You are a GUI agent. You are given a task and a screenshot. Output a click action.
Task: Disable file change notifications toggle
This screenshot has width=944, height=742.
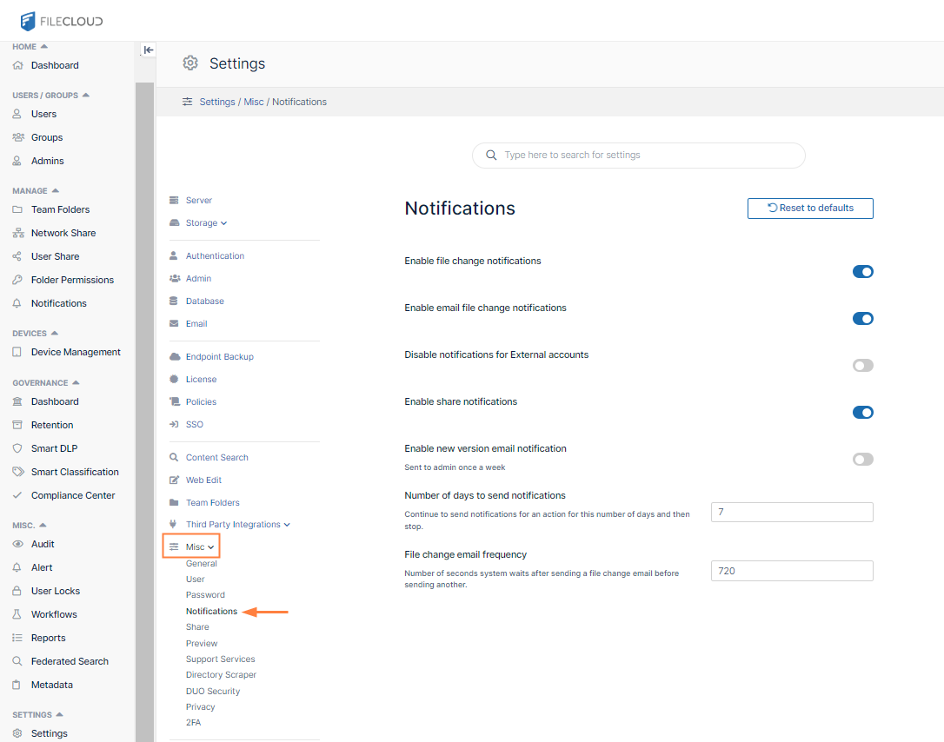tap(862, 272)
